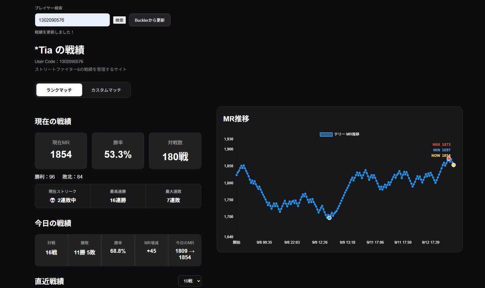Click the 対戦数 180戦 value
The image size is (485, 288).
(x=175, y=157)
